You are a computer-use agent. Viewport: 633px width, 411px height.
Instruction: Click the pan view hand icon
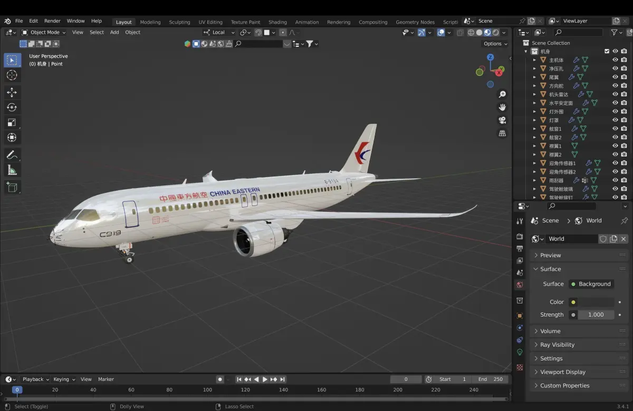tap(502, 107)
